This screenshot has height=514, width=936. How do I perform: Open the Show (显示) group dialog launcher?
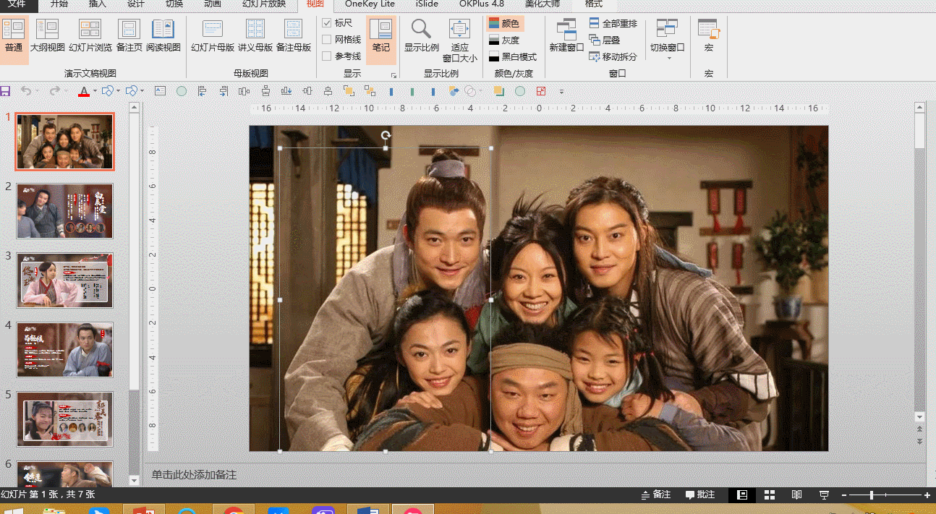pos(394,75)
